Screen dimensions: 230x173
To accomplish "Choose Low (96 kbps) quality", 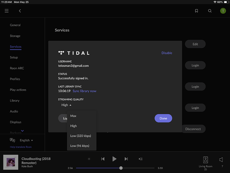I will coord(82,146).
